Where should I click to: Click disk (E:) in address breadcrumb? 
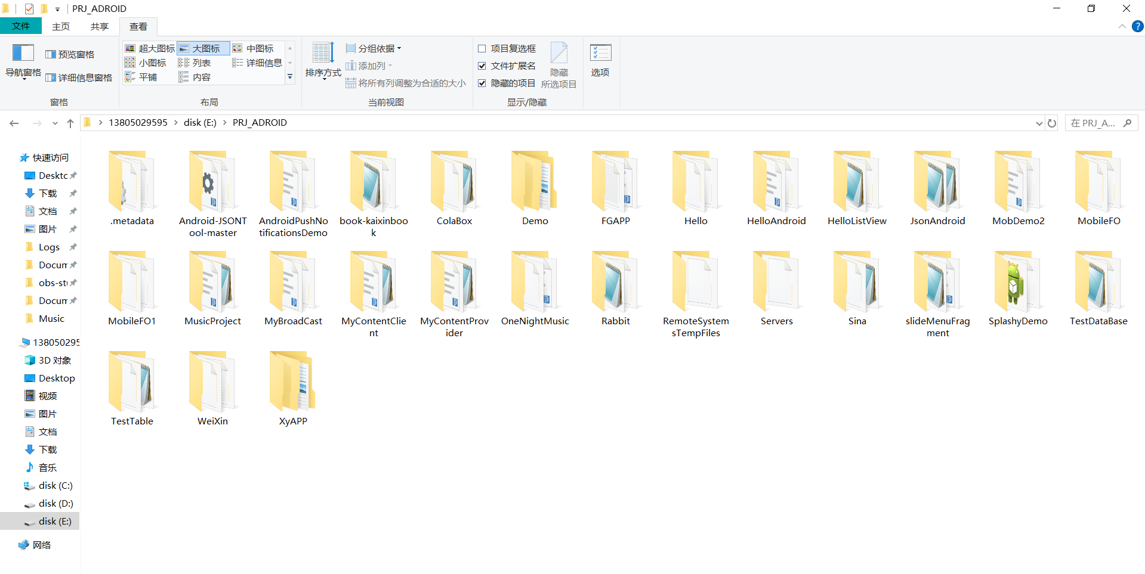point(200,122)
